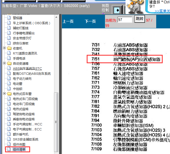170x154 pixels.
Task: Click the 收音机 folder icon
Action: click(x=9, y=48)
